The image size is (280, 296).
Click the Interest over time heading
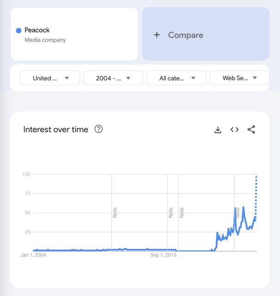[x=56, y=130]
